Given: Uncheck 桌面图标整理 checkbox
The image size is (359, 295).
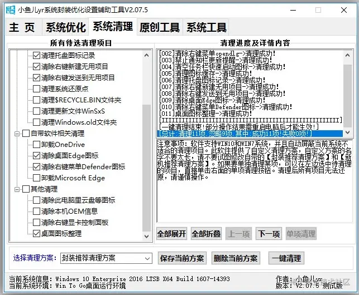Looking at the screenshot, I should [x=37, y=233].
